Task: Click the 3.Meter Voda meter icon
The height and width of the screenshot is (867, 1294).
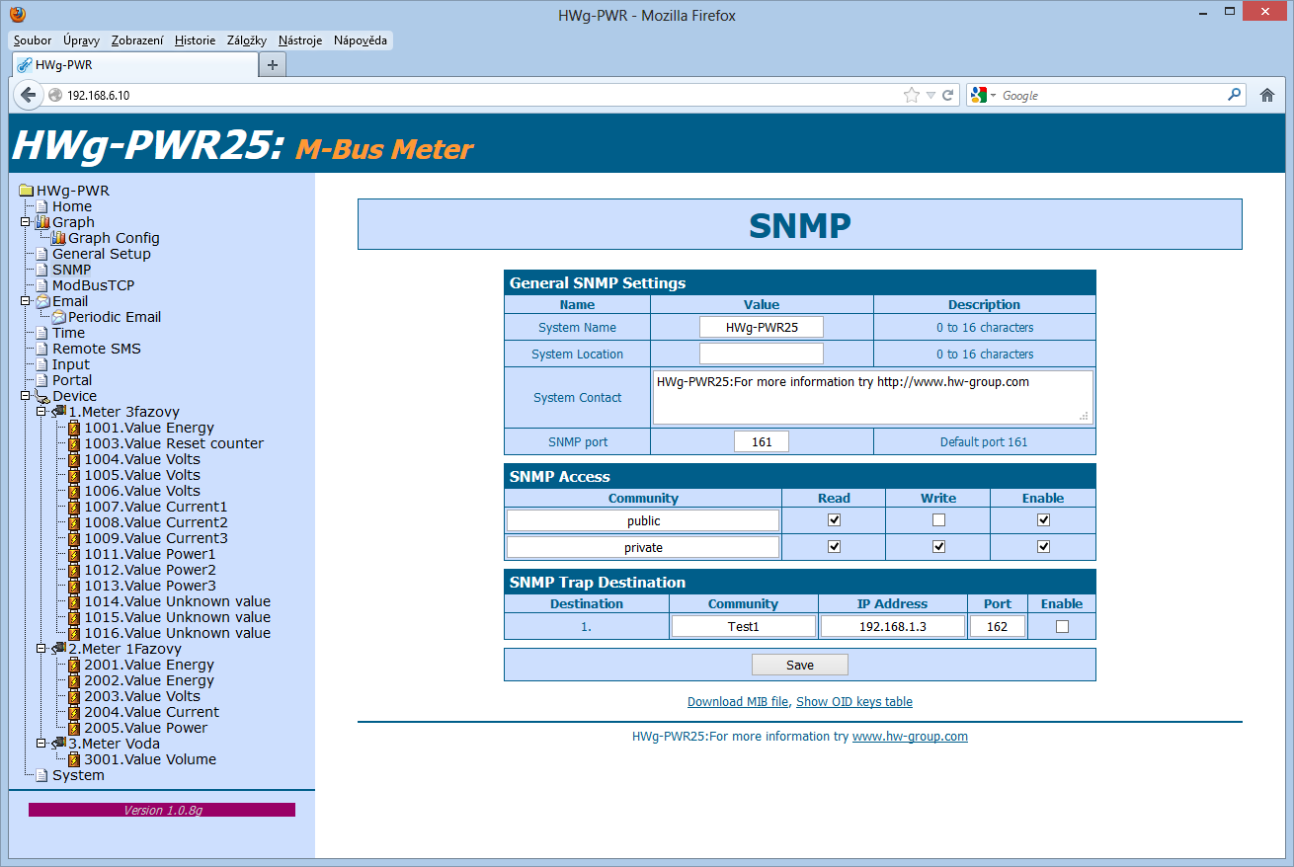Action: [x=58, y=744]
